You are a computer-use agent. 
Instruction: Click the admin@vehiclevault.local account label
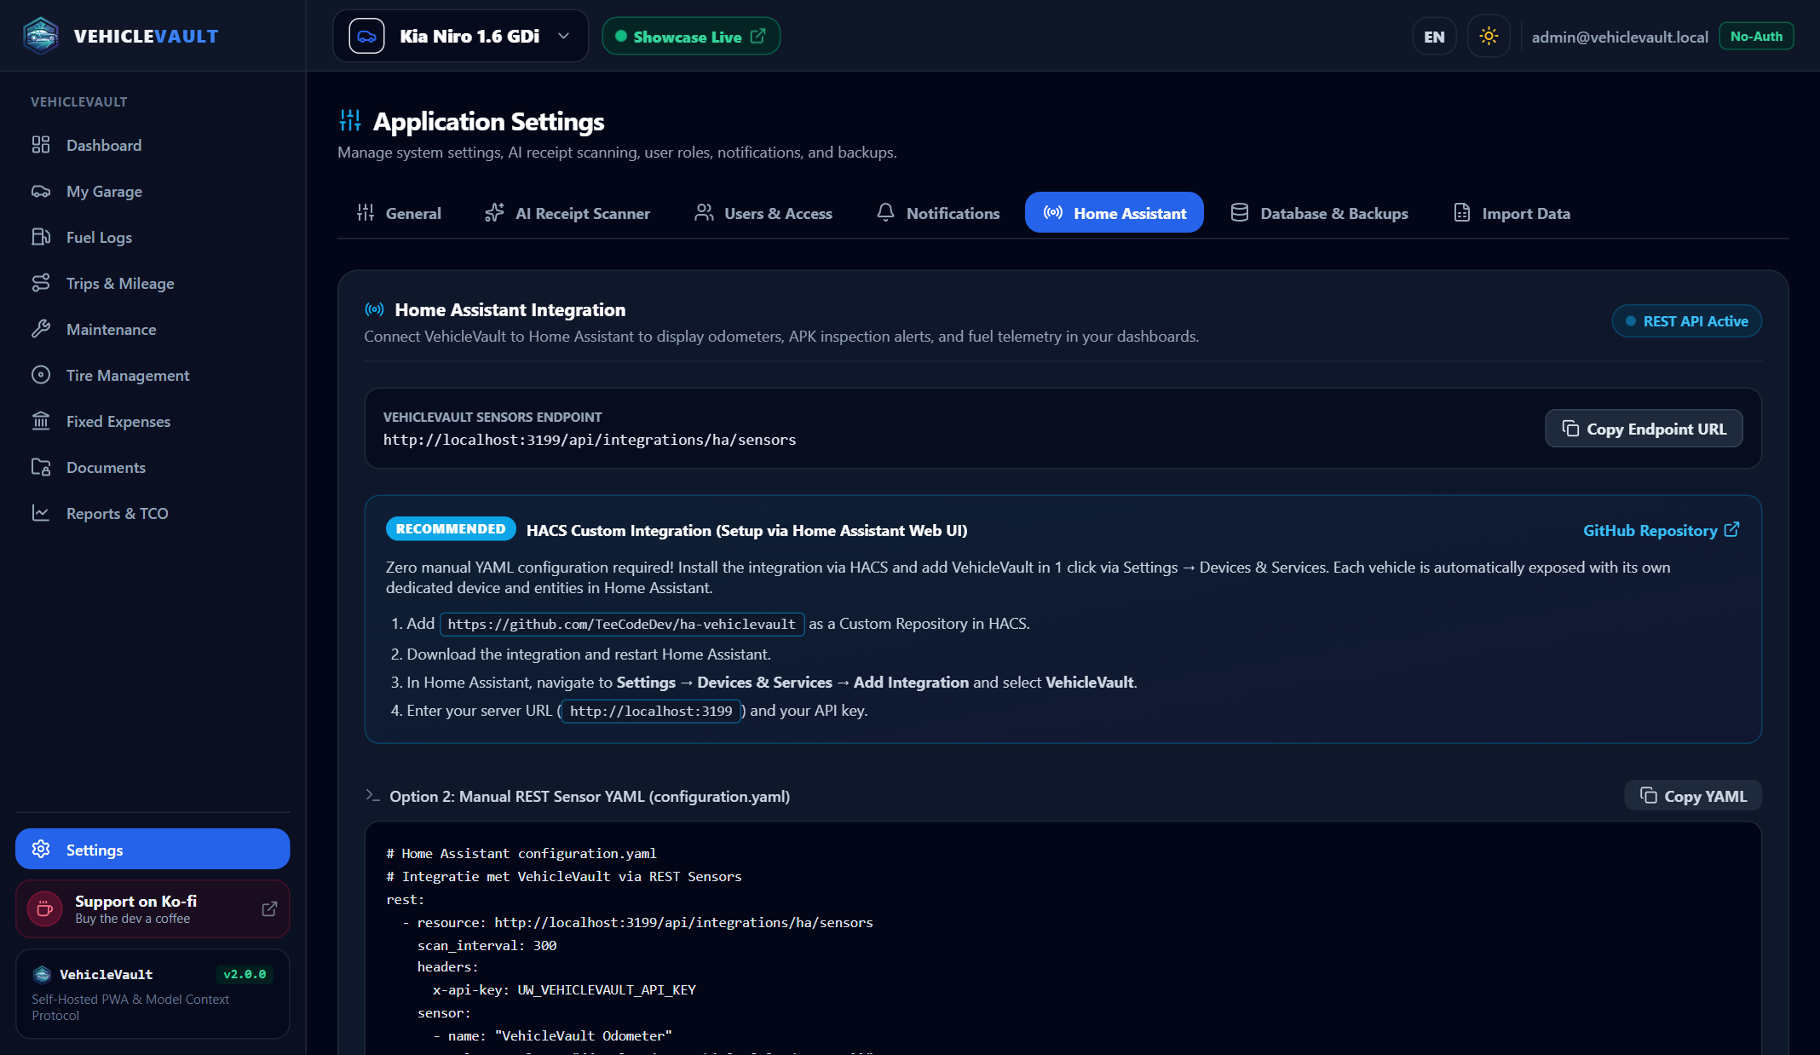pyautogui.click(x=1620, y=37)
